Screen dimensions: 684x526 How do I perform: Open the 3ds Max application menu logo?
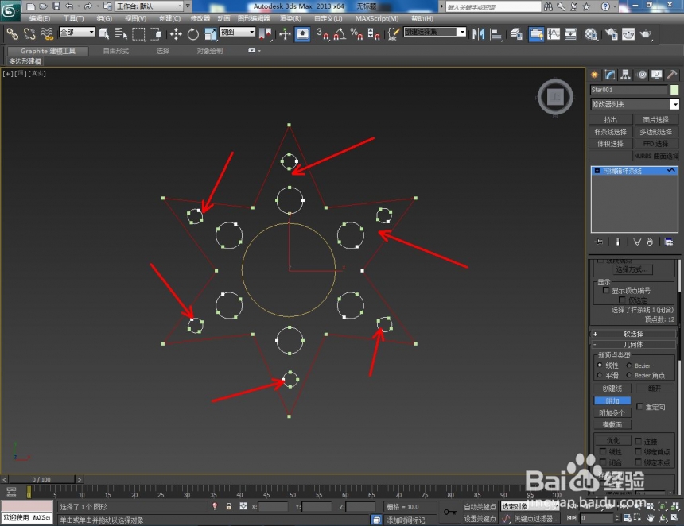pyautogui.click(x=10, y=10)
